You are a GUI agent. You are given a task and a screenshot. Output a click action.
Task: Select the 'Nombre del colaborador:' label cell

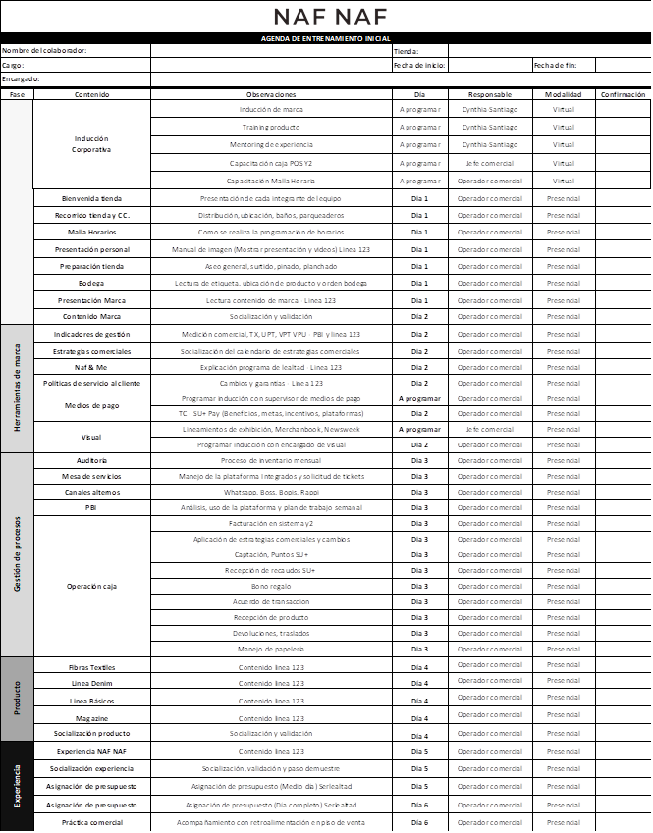76,50
